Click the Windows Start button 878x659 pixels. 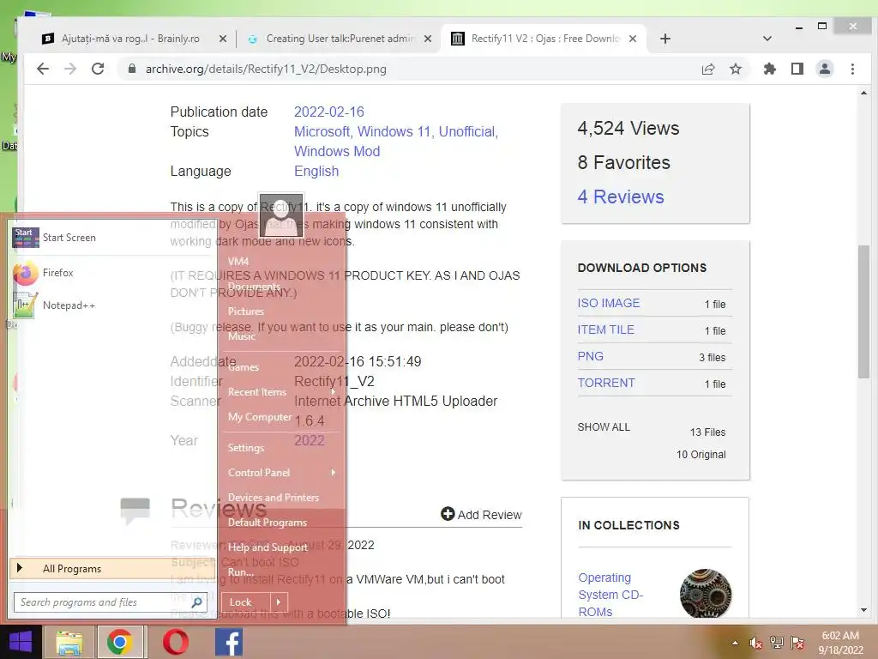pos(21,642)
